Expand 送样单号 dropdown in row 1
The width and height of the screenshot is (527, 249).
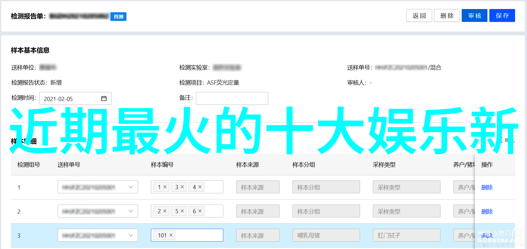(x=131, y=187)
